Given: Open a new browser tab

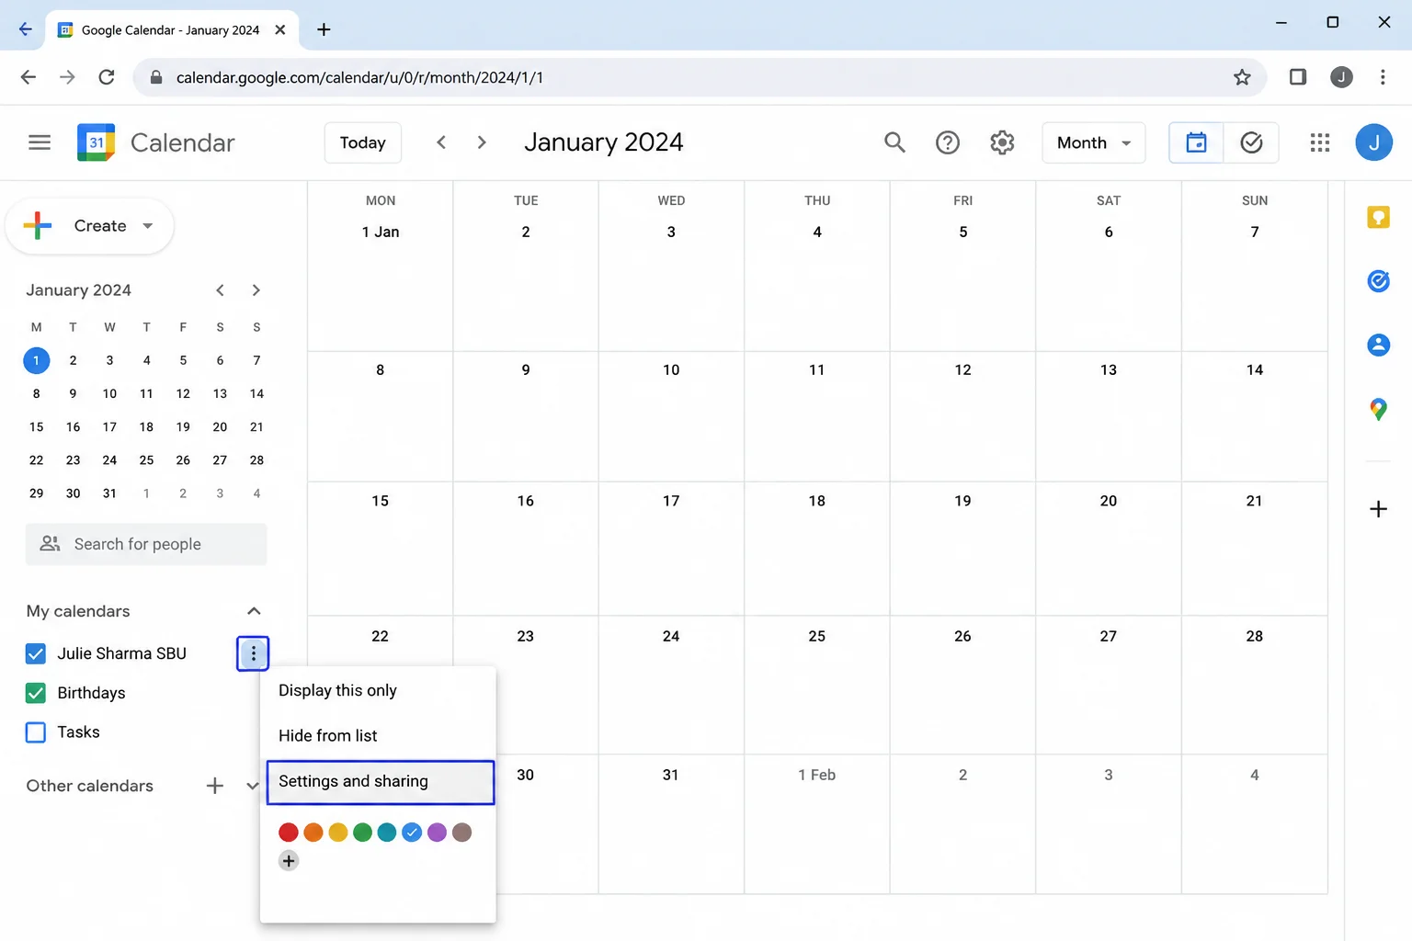Looking at the screenshot, I should pyautogui.click(x=324, y=29).
